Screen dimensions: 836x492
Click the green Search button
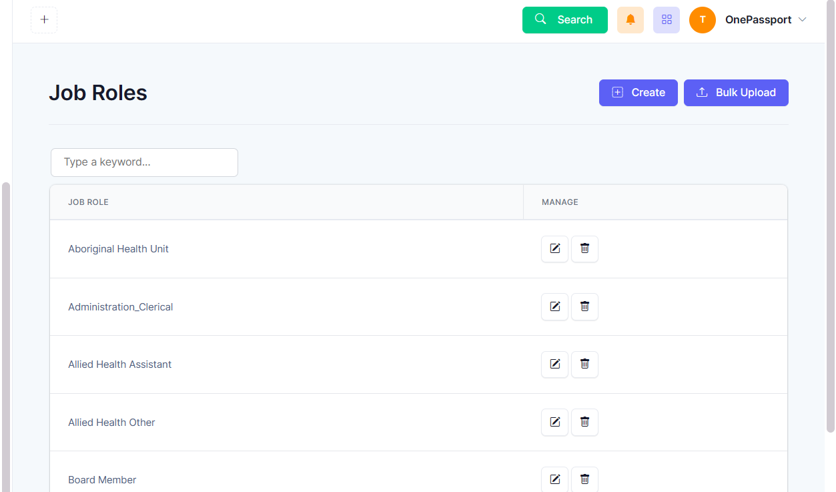(565, 20)
